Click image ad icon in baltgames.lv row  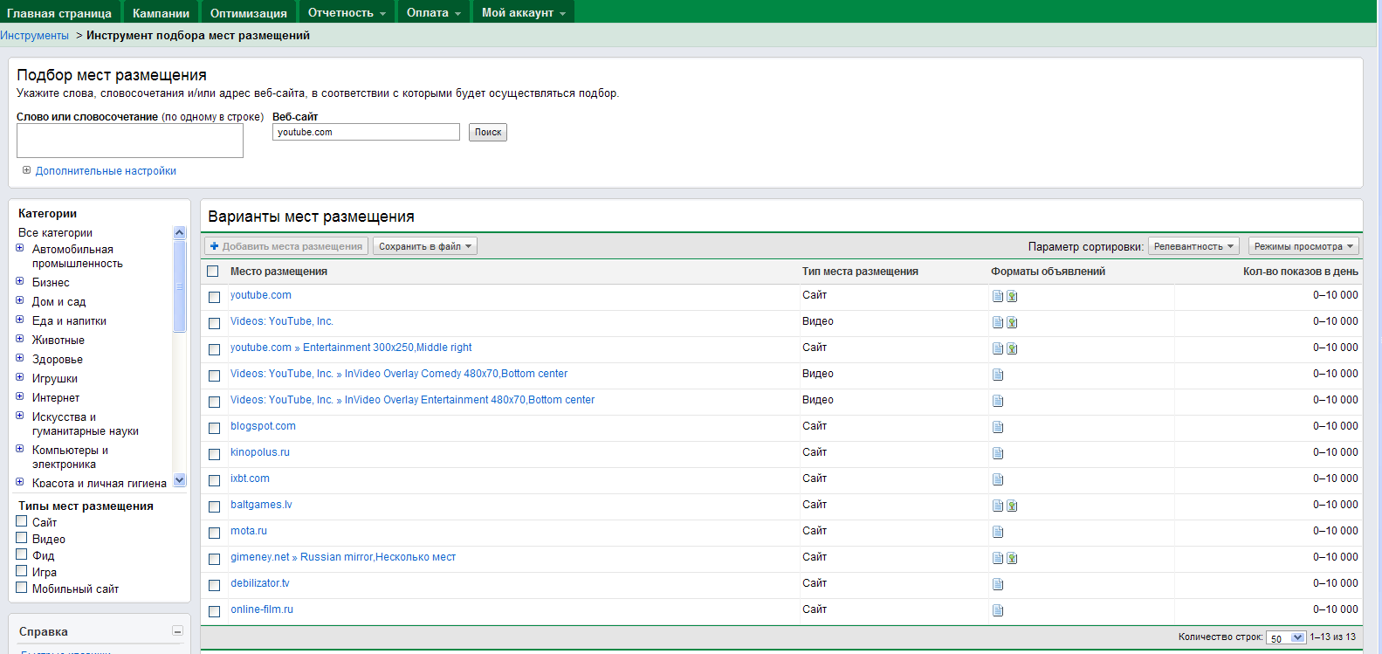pos(1012,506)
